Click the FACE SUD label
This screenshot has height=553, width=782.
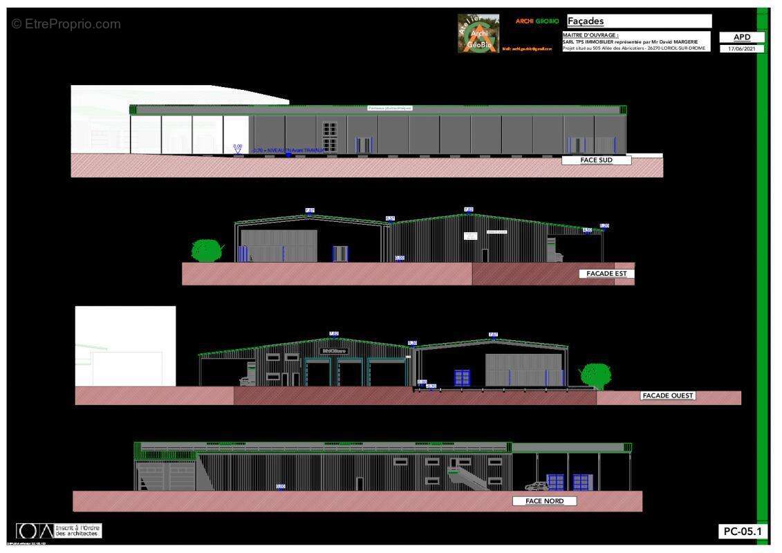coord(596,160)
